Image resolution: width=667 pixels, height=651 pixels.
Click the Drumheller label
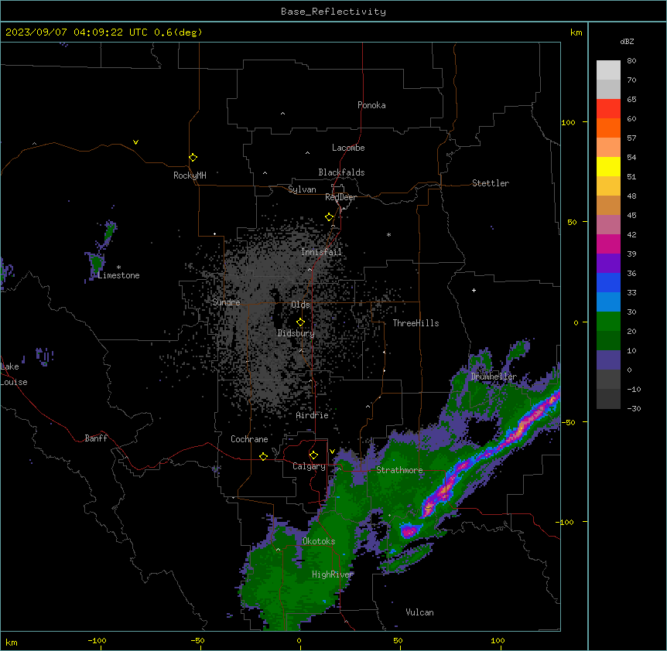click(494, 377)
